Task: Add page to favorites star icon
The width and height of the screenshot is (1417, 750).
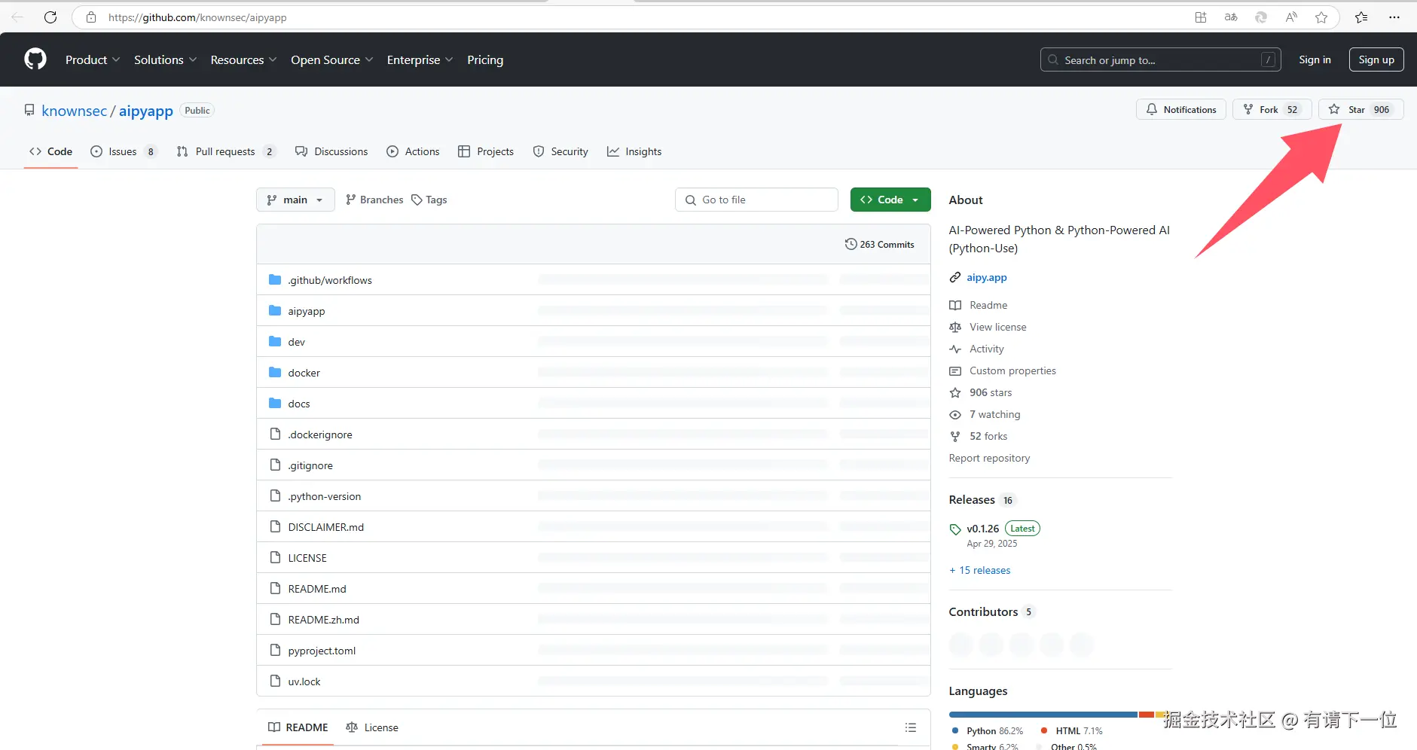Action: click(1321, 17)
